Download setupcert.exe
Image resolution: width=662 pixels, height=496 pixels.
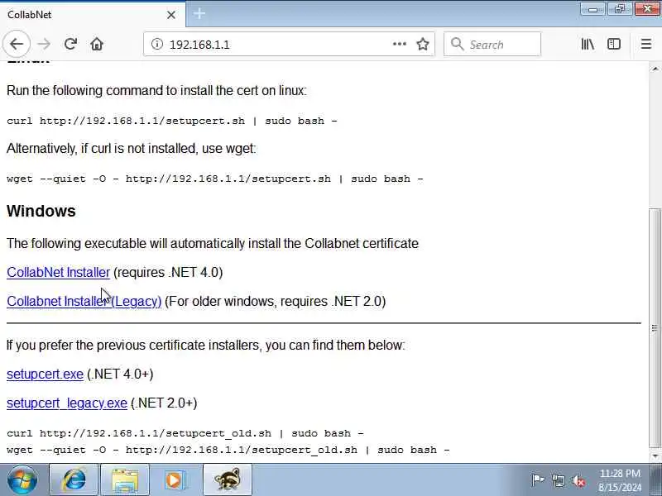click(x=45, y=374)
